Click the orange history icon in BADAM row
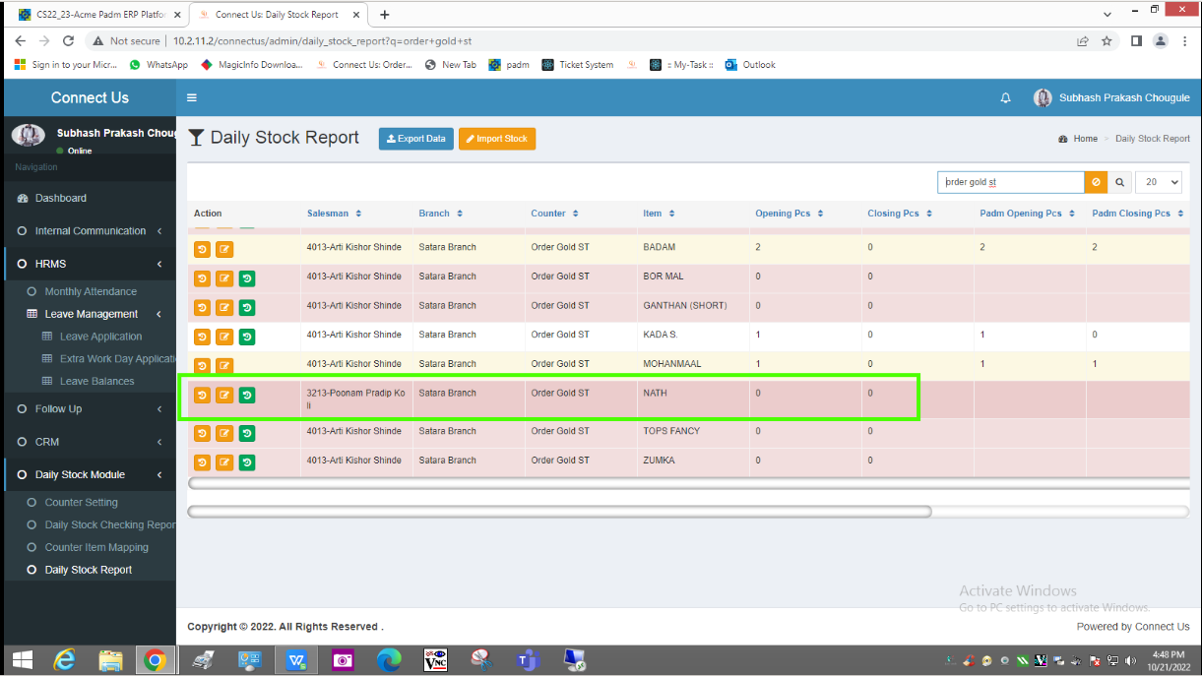This screenshot has width=1202, height=676. (x=202, y=250)
